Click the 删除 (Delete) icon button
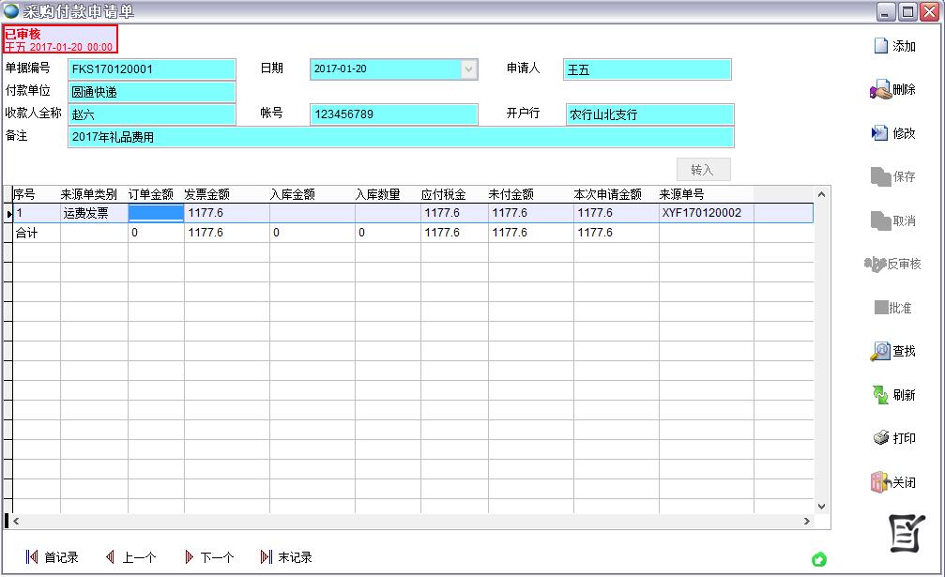Screen dimensions: 945x577 (x=893, y=90)
